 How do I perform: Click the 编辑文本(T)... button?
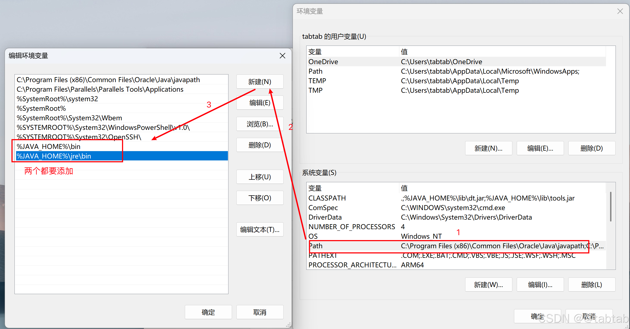click(x=260, y=229)
